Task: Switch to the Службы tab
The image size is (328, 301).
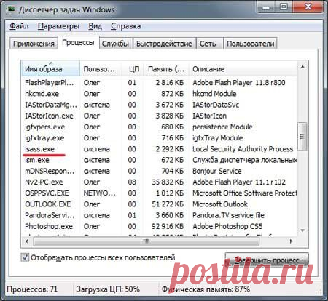Action: (115, 44)
